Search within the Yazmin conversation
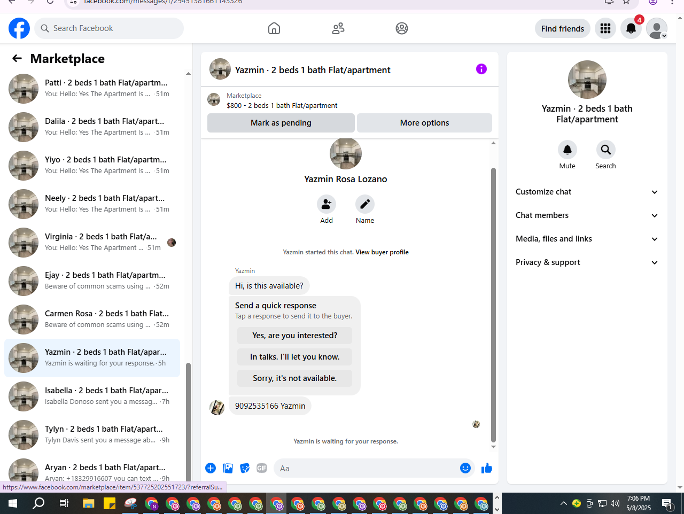This screenshot has width=684, height=514. 606,150
